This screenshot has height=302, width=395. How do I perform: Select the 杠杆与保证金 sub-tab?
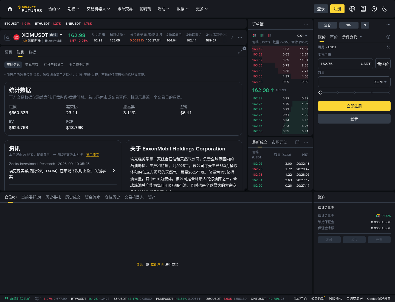pyautogui.click(x=54, y=65)
